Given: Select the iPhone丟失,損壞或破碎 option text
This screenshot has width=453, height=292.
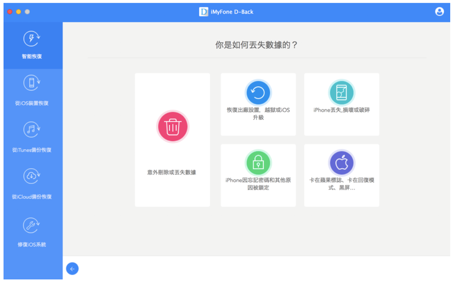Looking at the screenshot, I should (x=342, y=110).
